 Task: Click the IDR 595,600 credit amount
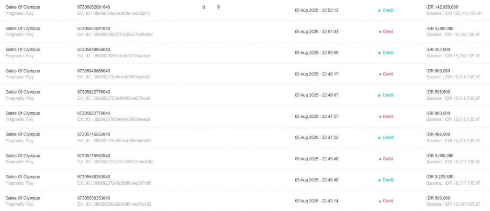point(438,92)
